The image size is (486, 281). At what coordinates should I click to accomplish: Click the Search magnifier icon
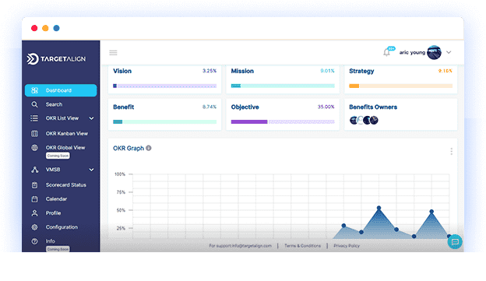click(35, 104)
